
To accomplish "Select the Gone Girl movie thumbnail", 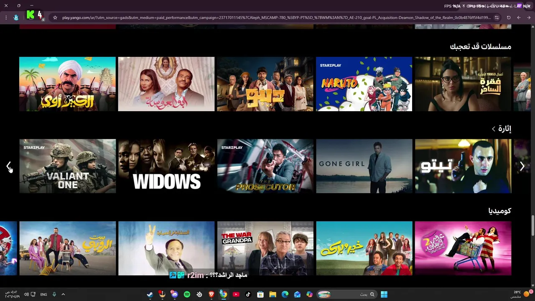I will (x=364, y=166).
